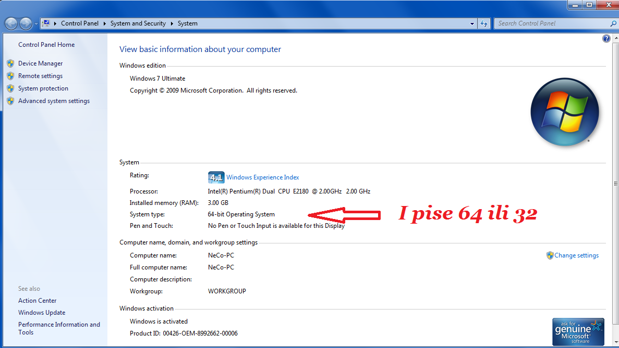Open System protection
619x348 pixels.
click(43, 88)
